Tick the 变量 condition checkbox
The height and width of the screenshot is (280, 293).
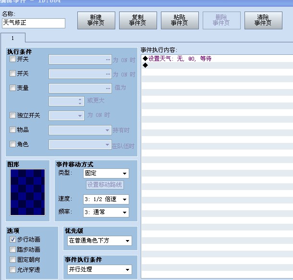point(12,88)
